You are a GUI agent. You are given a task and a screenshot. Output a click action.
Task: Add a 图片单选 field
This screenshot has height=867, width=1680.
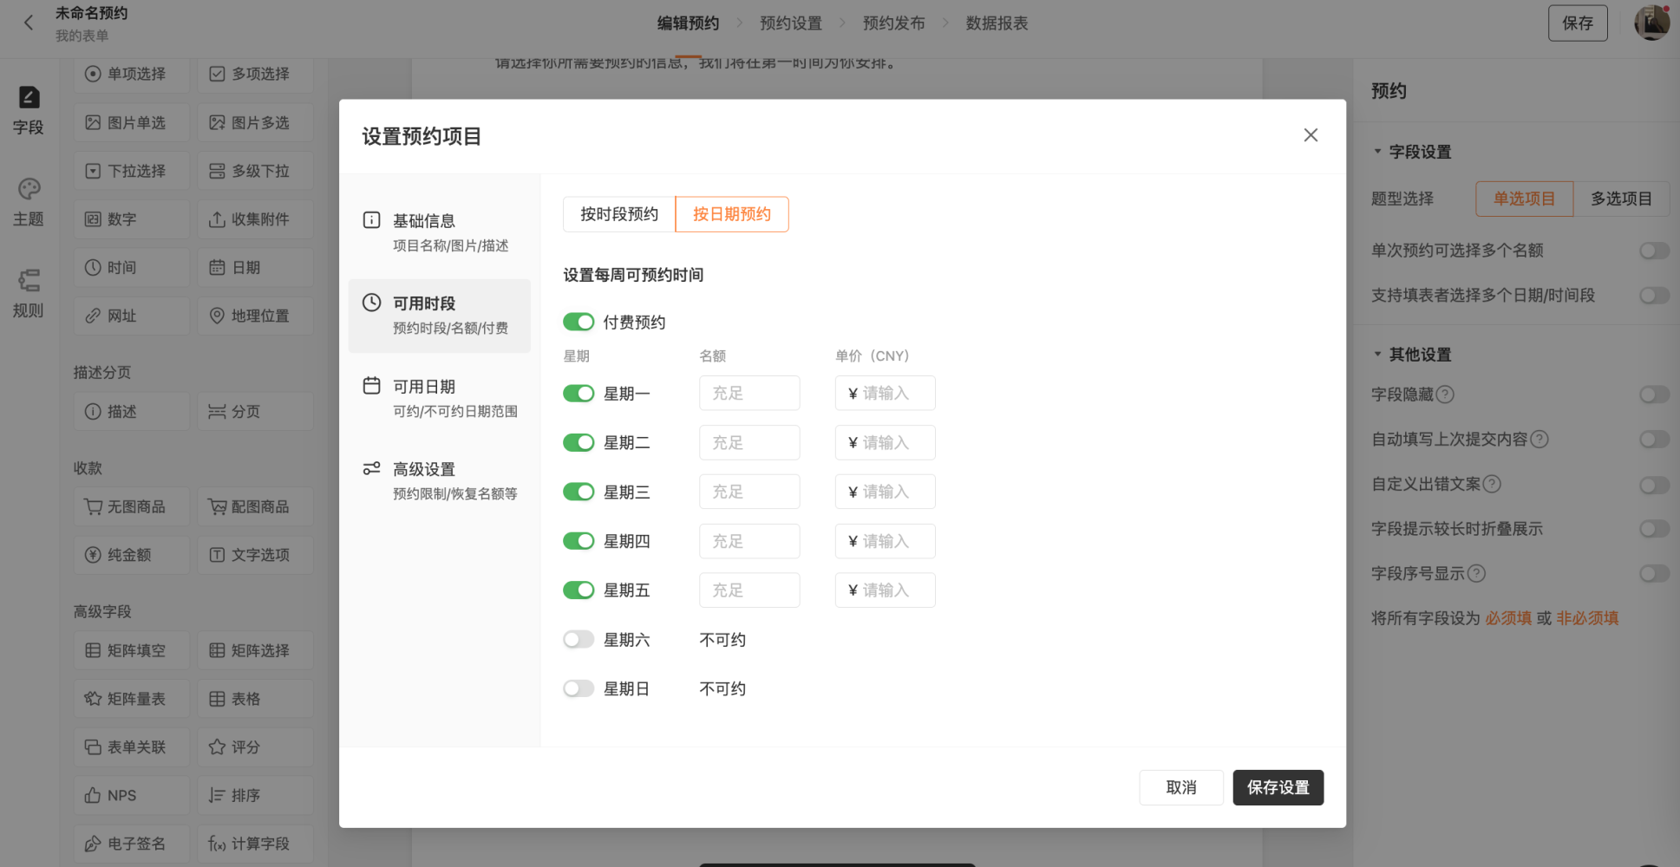[132, 123]
